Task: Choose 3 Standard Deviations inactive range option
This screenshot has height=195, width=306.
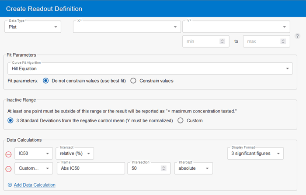Action: (x=10, y=120)
